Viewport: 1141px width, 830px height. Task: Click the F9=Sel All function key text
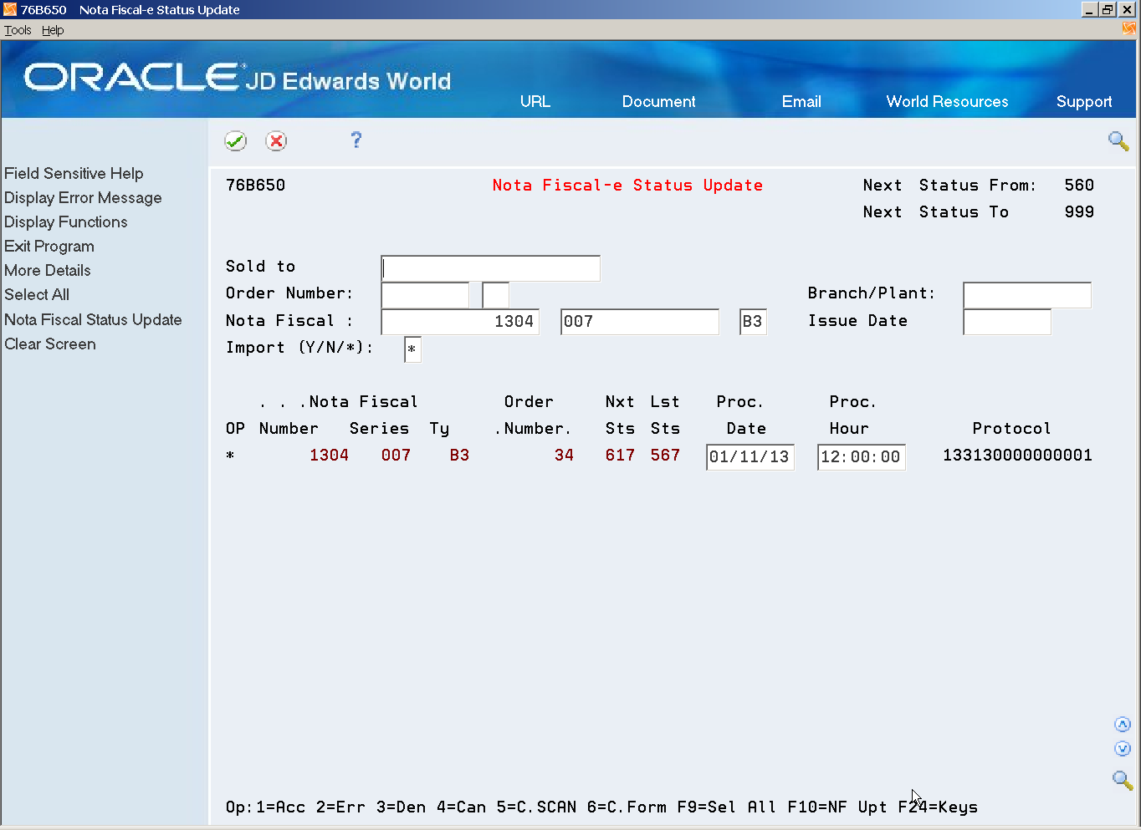[727, 807]
